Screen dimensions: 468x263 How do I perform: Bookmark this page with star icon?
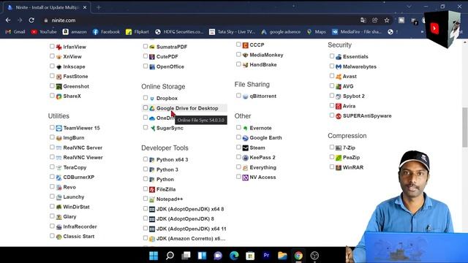(x=387, y=20)
